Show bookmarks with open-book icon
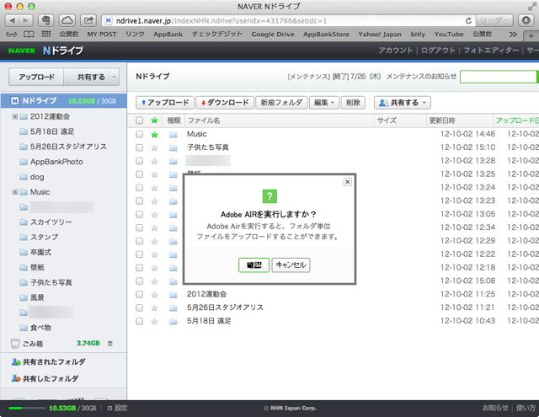This screenshot has height=417, width=539. click(x=29, y=35)
